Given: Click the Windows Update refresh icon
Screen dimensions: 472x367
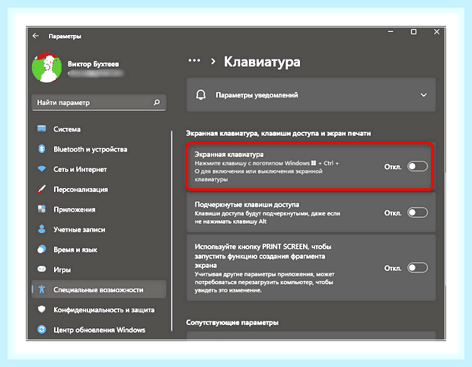Looking at the screenshot, I should tap(42, 330).
